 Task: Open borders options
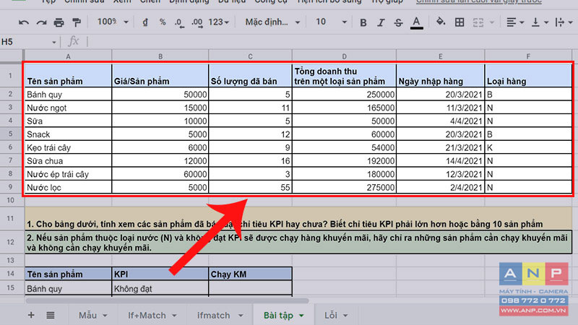coord(460,22)
